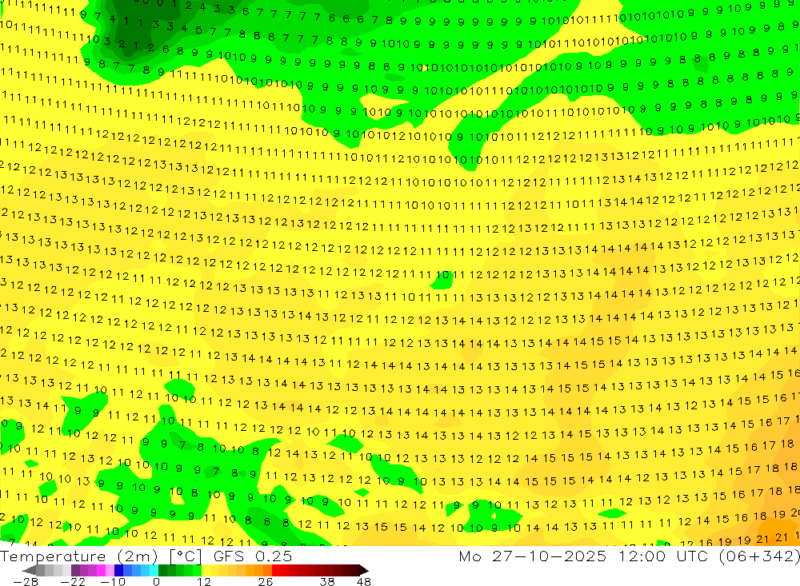Image resolution: width=800 pixels, height=586 pixels.
Task: Select the light pink swatch in the legend
Action: (x=110, y=570)
